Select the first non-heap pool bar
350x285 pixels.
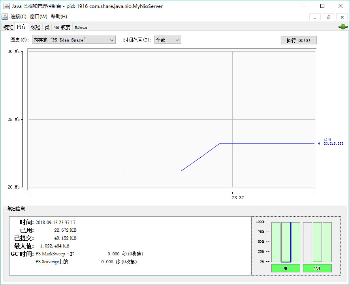coord(307,242)
